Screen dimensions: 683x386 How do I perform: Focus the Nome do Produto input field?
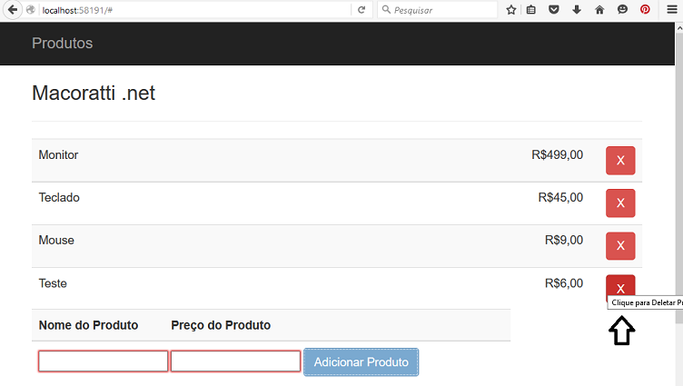click(x=103, y=361)
